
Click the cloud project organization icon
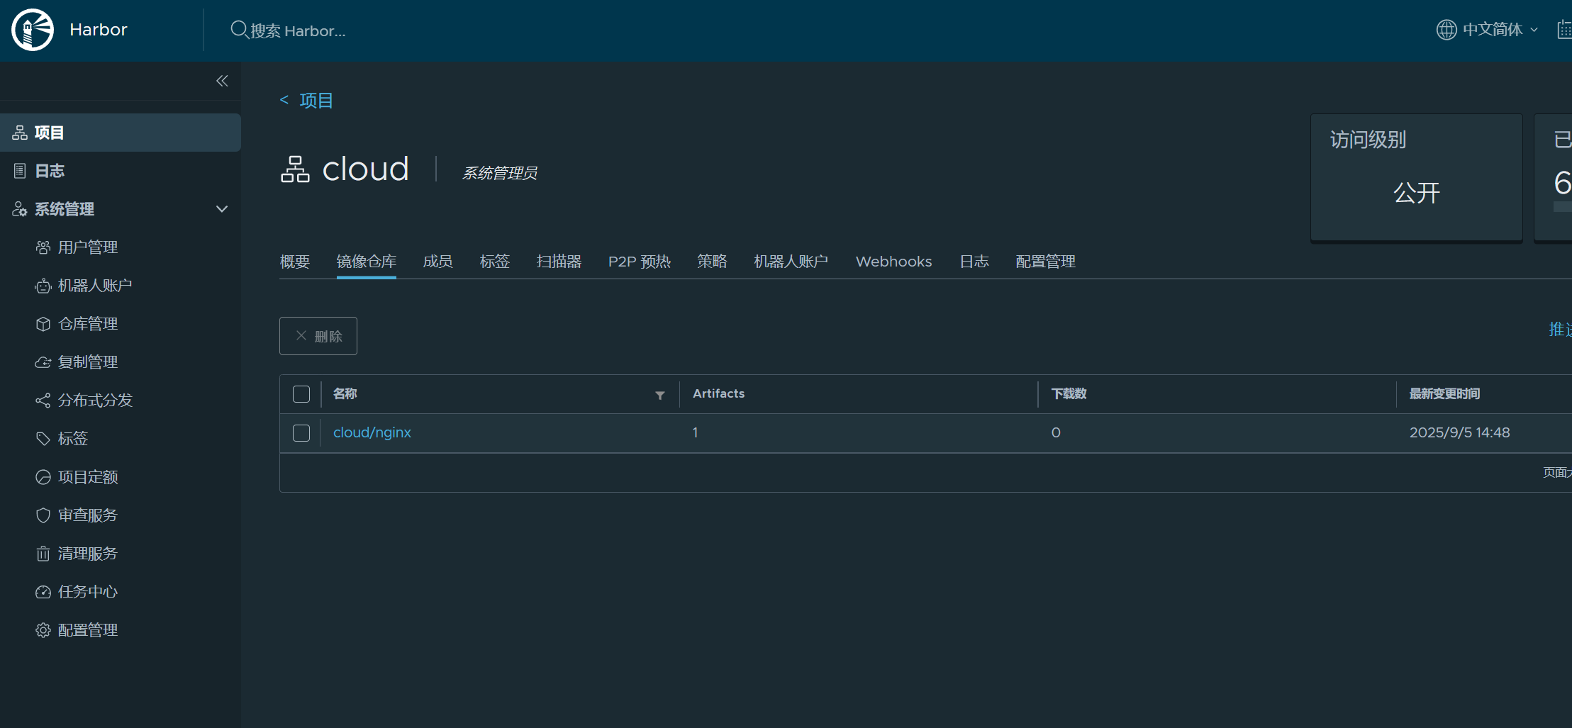(295, 169)
